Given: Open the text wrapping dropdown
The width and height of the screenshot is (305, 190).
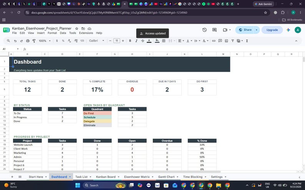Looking at the screenshot, I should point(197,41).
